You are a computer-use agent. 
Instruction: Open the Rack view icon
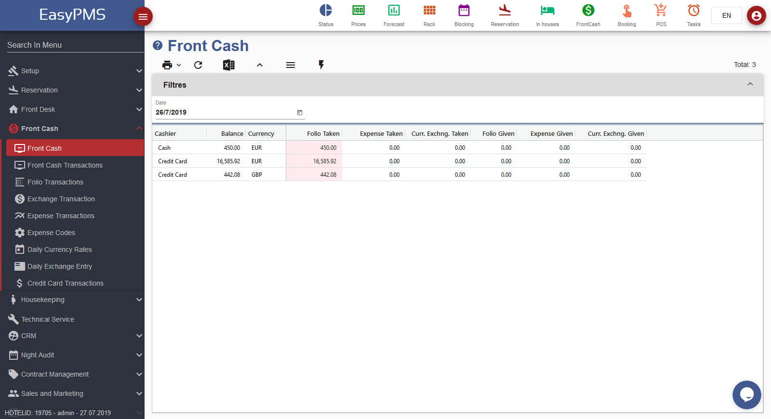click(x=429, y=11)
